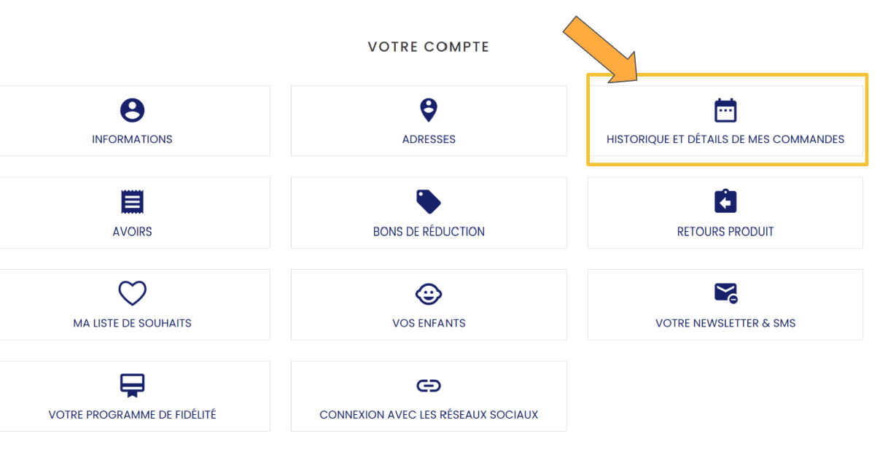Screen dimensions: 888x455
Task: Click the baby face icon for Vos Enfants
Action: point(429,293)
